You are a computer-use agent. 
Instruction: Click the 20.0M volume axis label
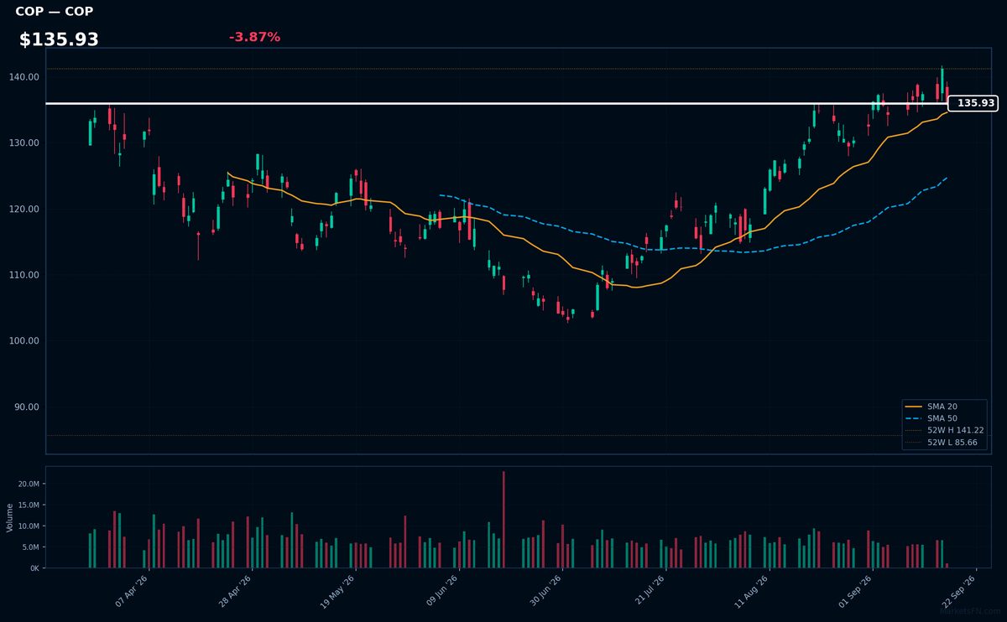pos(29,484)
